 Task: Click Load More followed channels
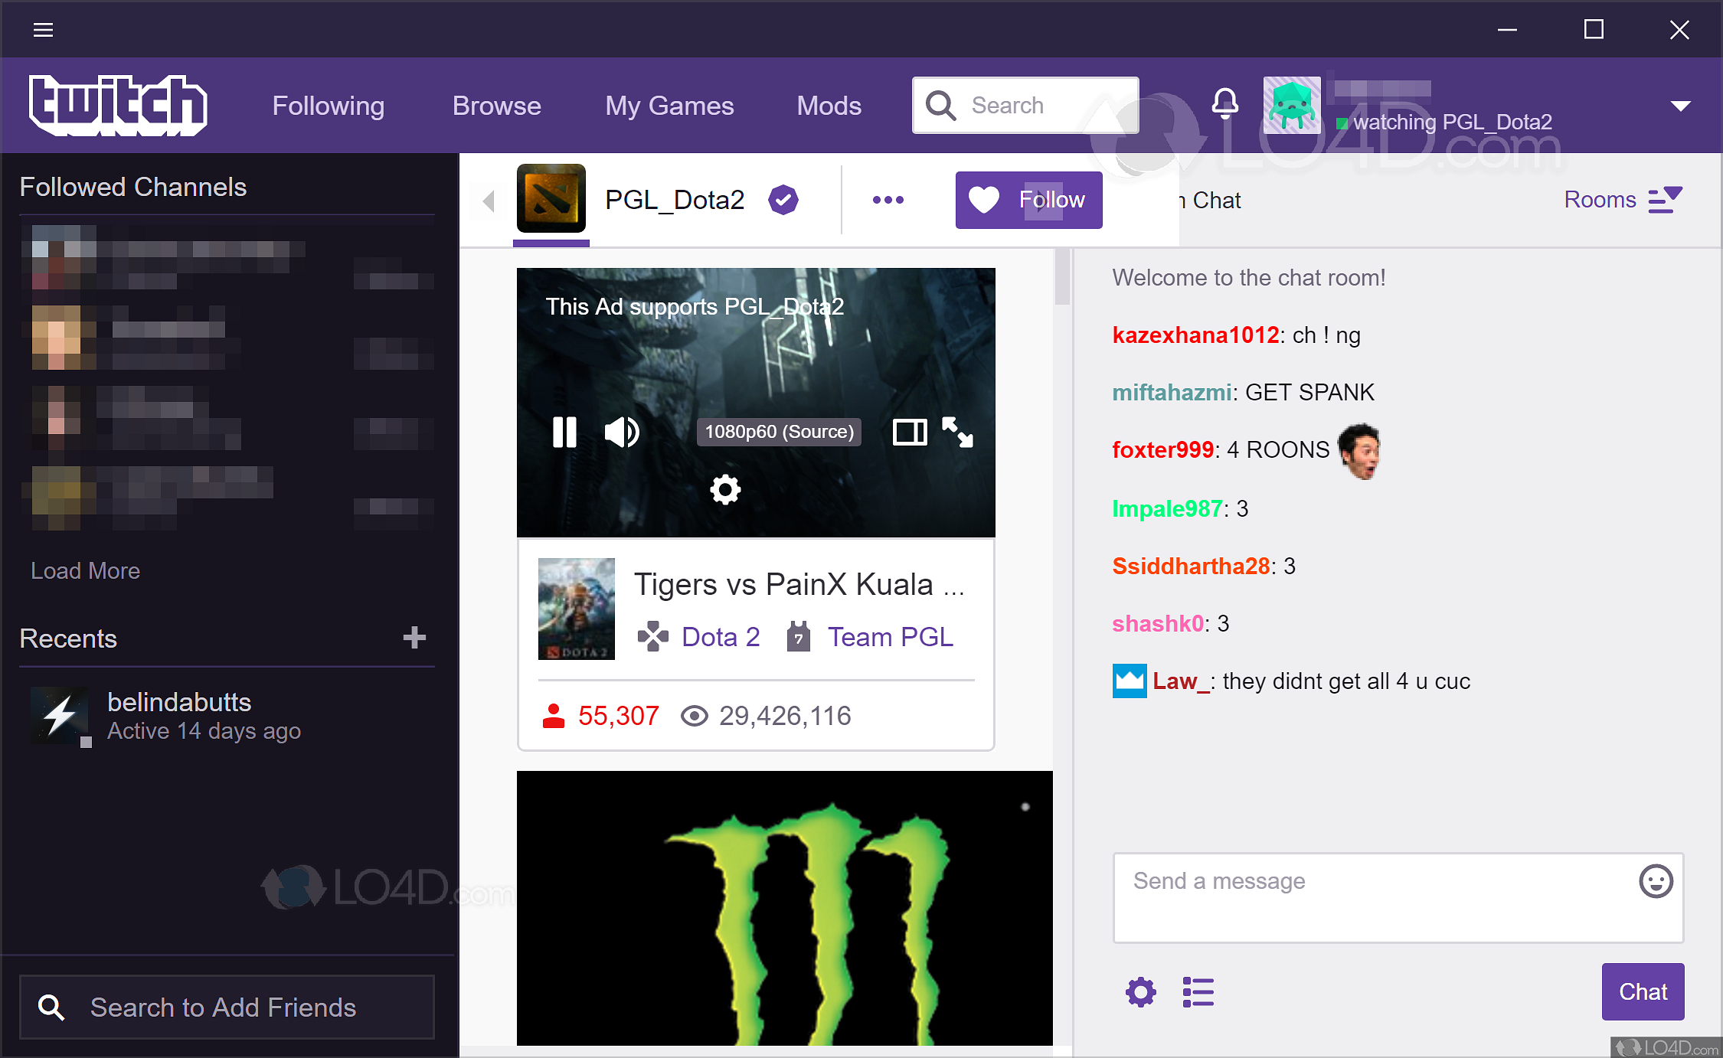pos(85,571)
